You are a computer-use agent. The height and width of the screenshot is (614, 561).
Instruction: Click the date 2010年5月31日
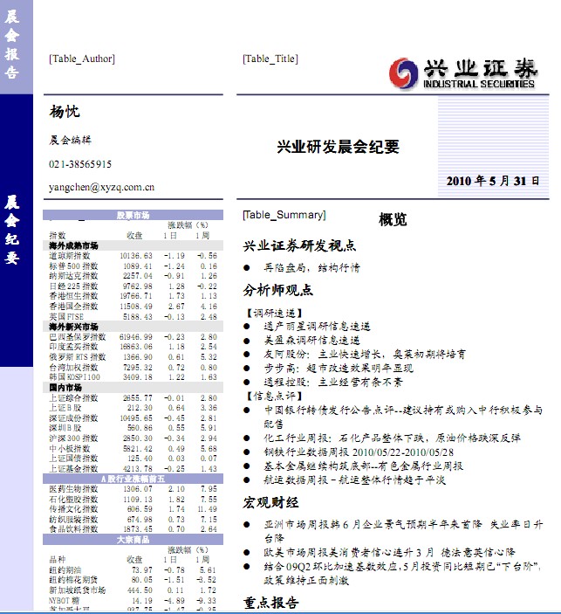[492, 182]
